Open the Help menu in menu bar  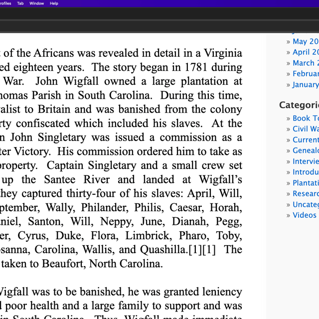54,3
